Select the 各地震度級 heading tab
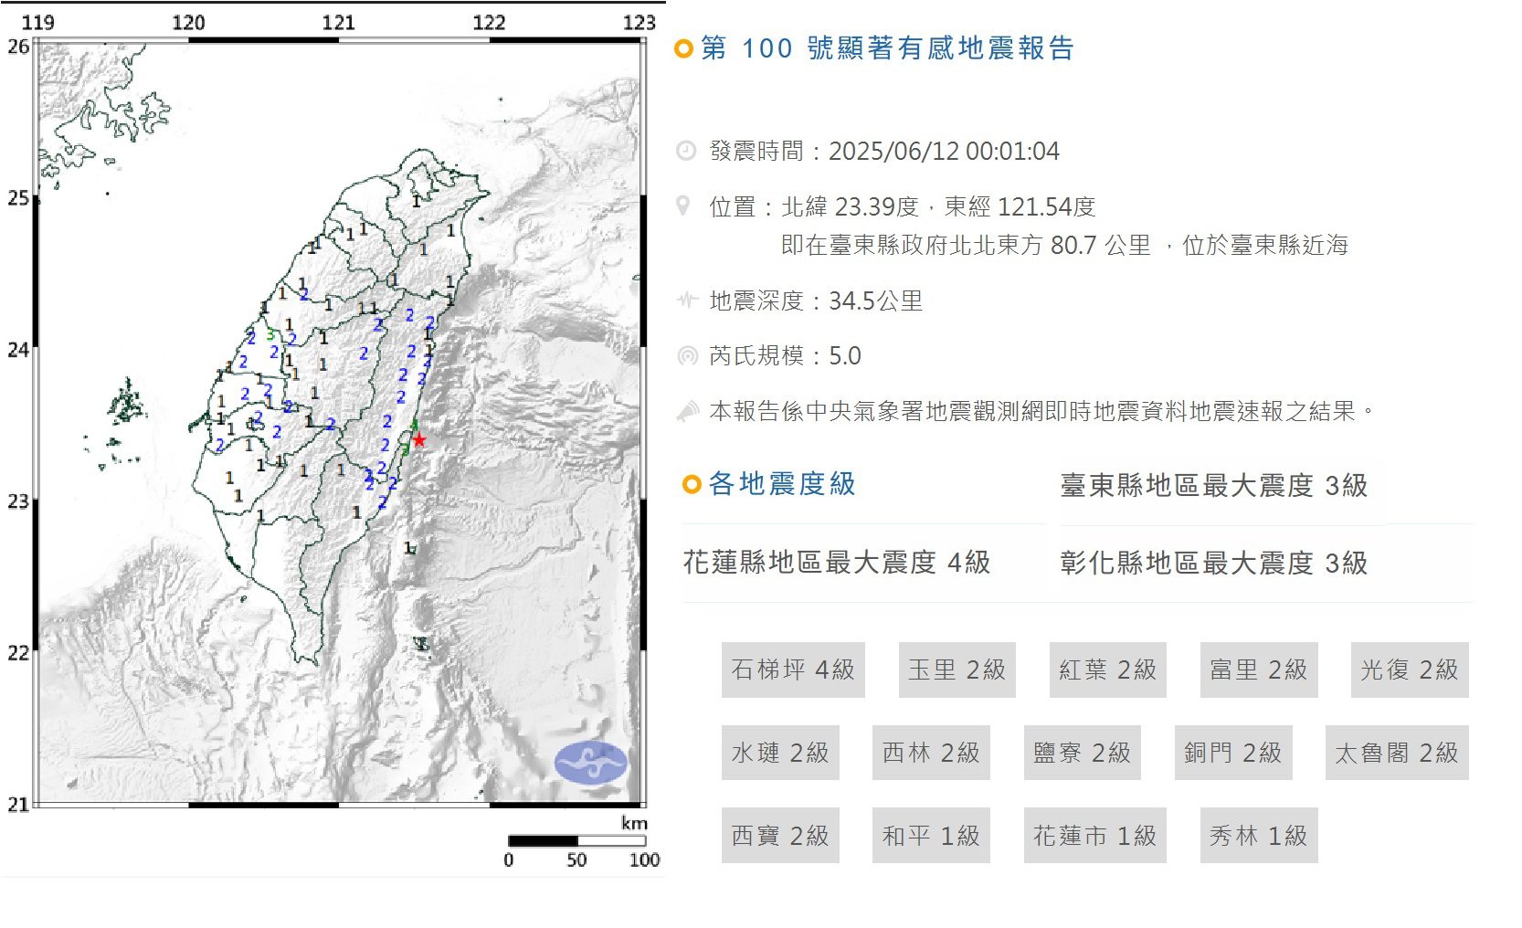Screen dimensions: 1522x928 (x=781, y=484)
